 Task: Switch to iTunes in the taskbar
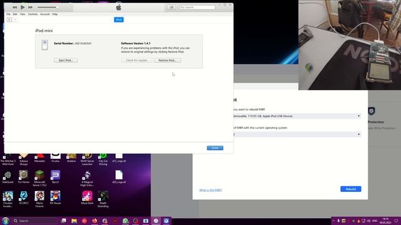click(156, 221)
